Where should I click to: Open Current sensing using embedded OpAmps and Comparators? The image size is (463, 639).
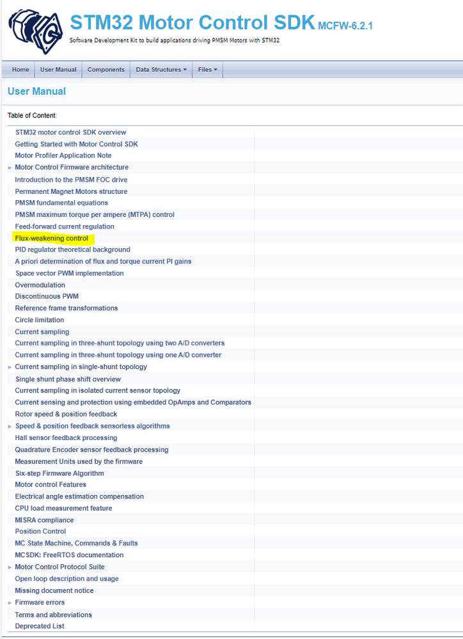[133, 402]
